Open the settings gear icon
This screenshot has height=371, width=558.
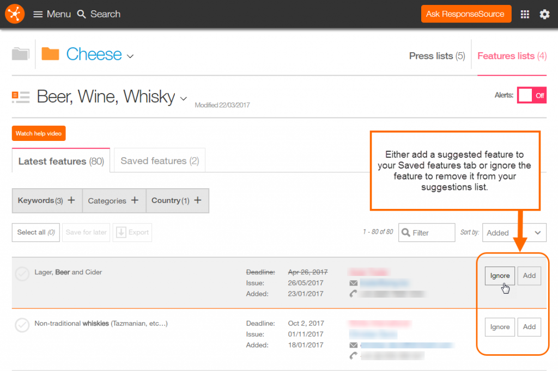(544, 14)
